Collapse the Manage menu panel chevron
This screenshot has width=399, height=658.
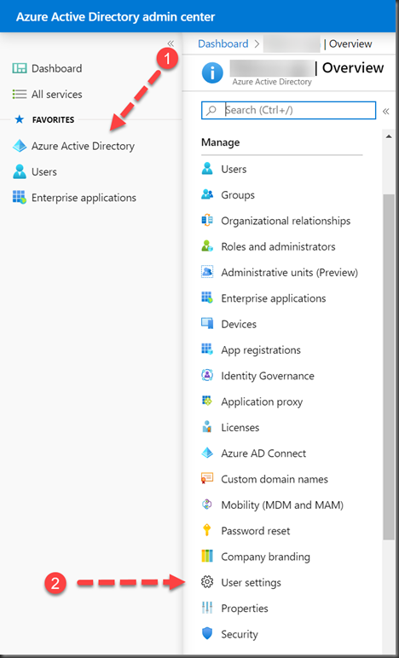[x=386, y=111]
